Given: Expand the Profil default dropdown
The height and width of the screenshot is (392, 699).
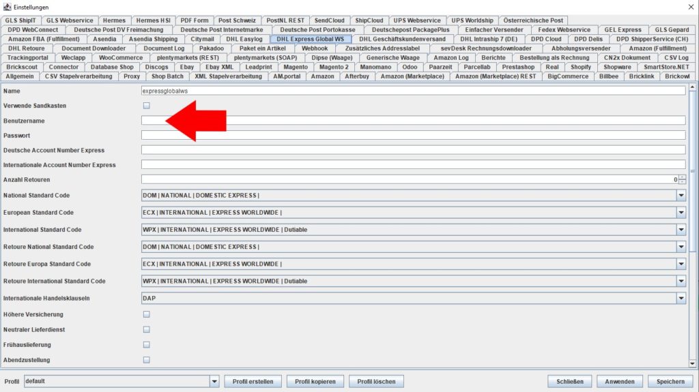Looking at the screenshot, I should click(214, 381).
